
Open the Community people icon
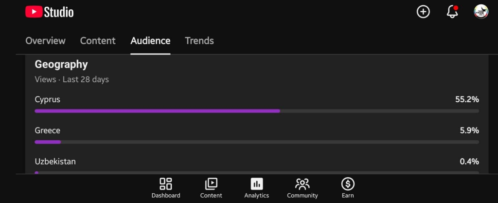[x=302, y=184]
